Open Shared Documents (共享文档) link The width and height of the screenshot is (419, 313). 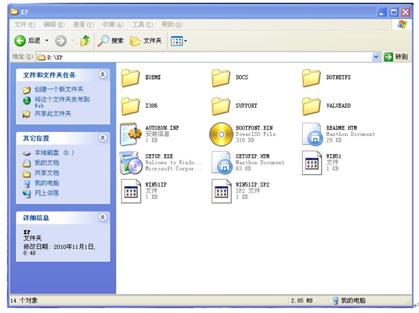point(47,173)
